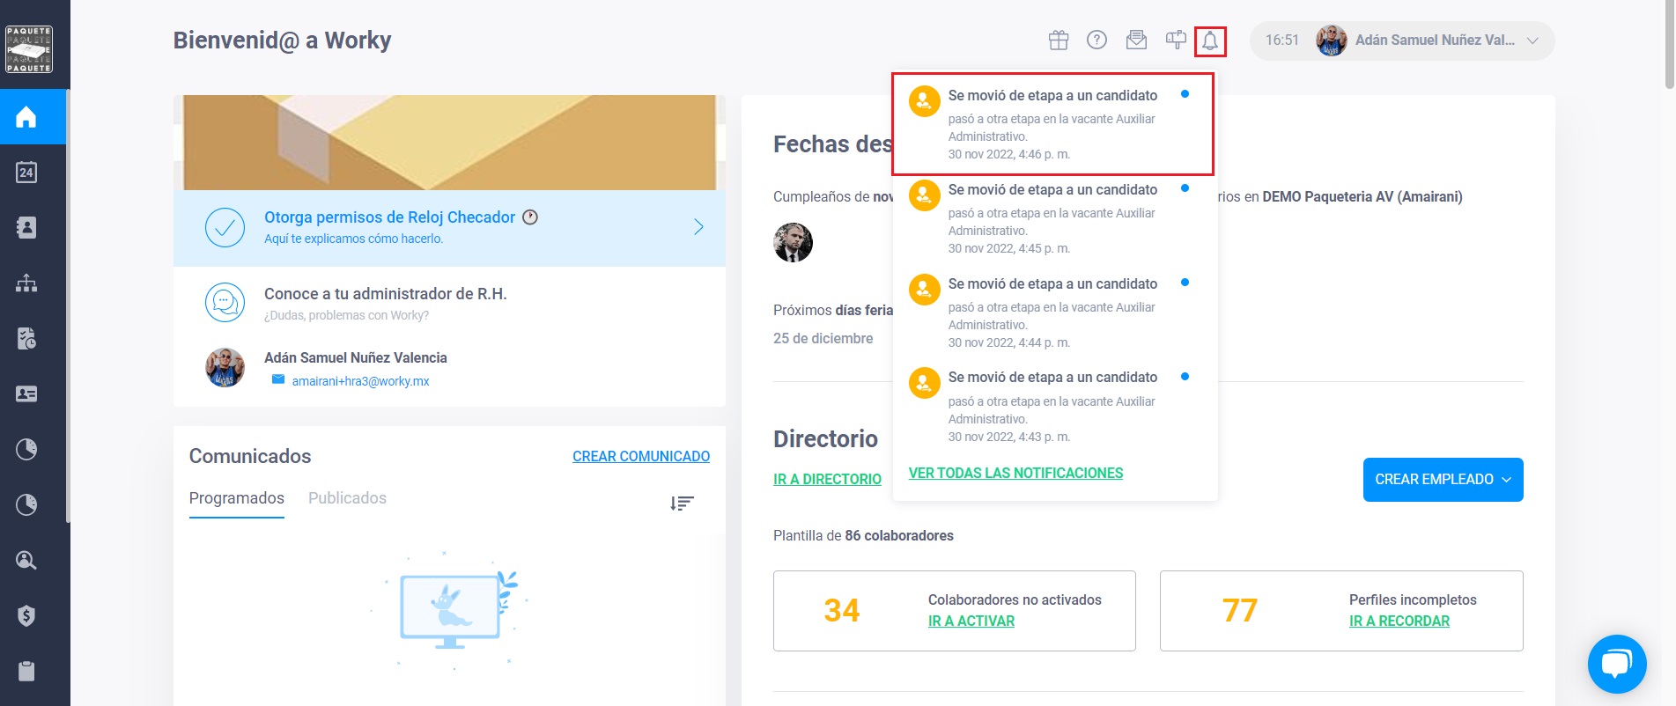
Task: Click the clock icon beside Reloj Checador title
Action: coord(530,217)
